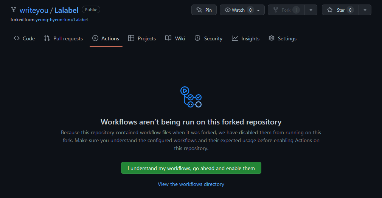Click the fork icon inside the Fork button

point(276,10)
